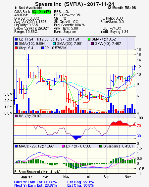Click 'Est Chg: 30.8%' text
Viewport: 149px width, 187px height.
80,185
